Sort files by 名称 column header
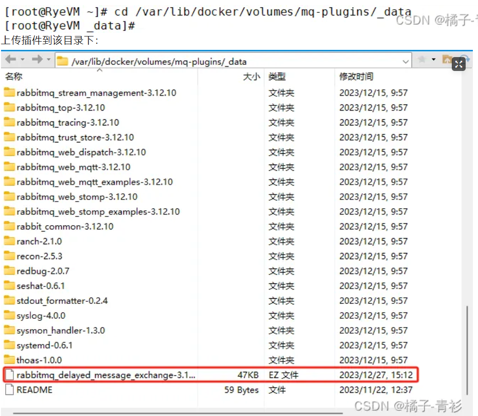This screenshot has height=416, width=478. click(14, 77)
